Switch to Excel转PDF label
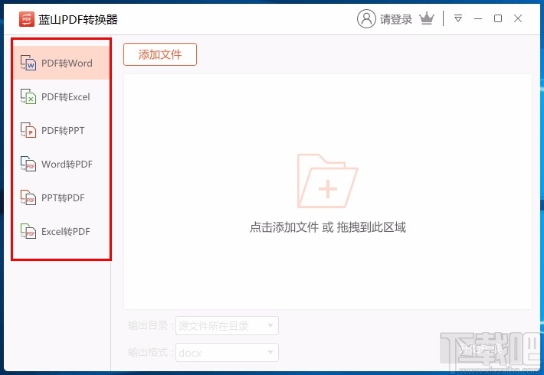The image size is (544, 375). click(x=66, y=231)
